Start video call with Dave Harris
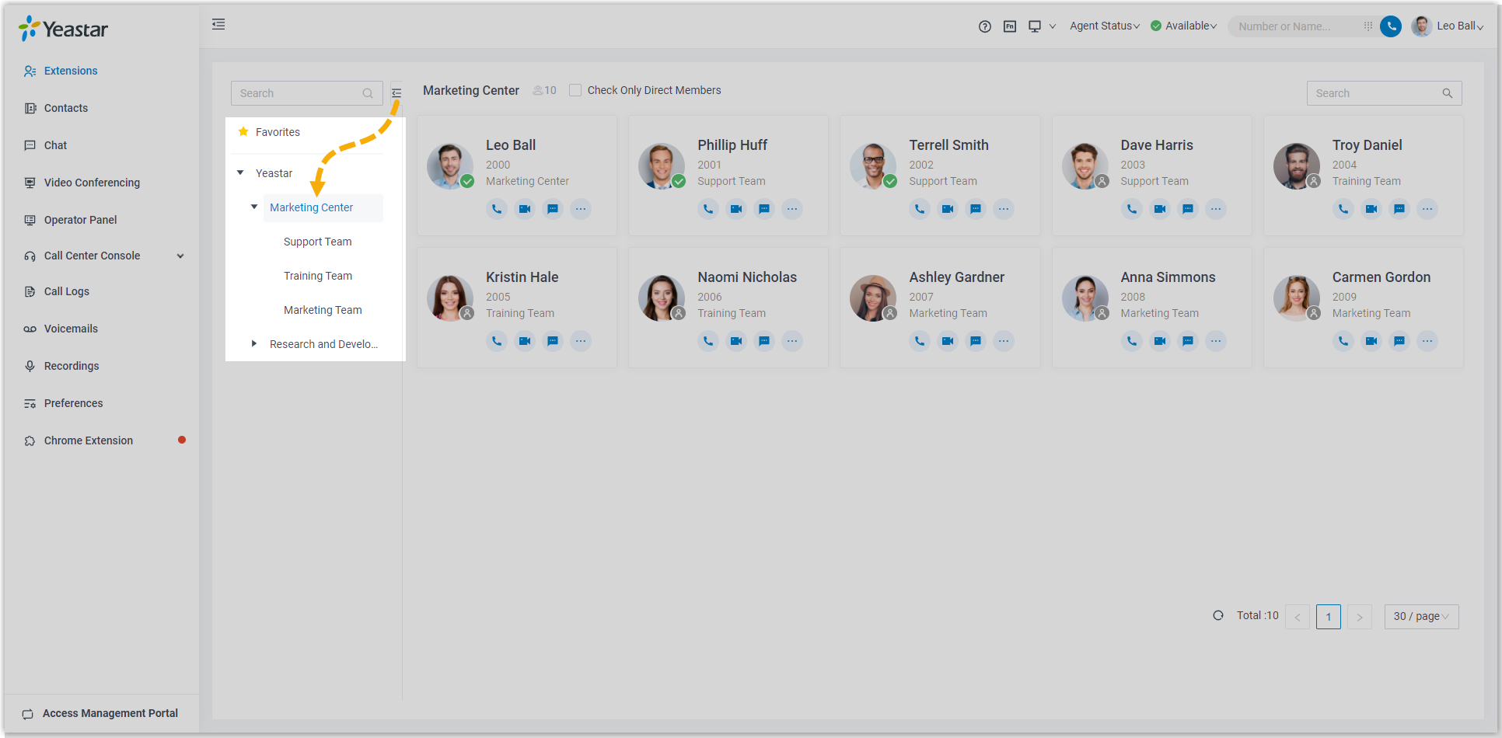This screenshot has width=1502, height=738. [1160, 209]
